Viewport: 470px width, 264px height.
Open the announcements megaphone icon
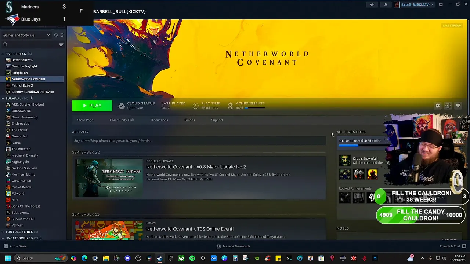point(372,4)
